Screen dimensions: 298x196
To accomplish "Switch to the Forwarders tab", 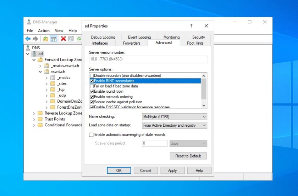I will [x=132, y=43].
